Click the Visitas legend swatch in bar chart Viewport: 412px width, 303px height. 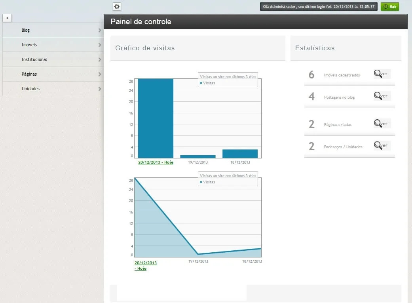tap(201, 83)
